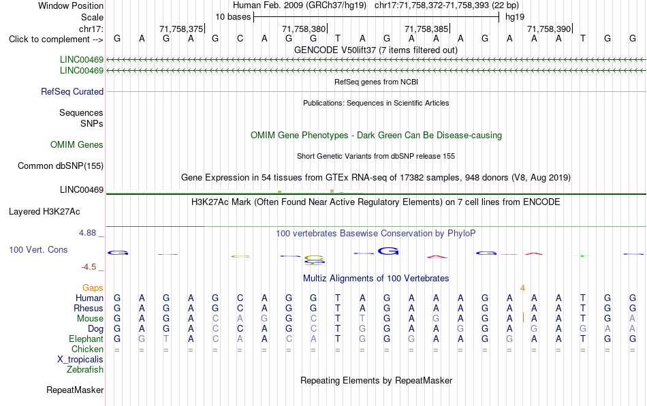Select the X_tropicalis alignment row label
The width and height of the screenshot is (647, 406).
point(80,360)
